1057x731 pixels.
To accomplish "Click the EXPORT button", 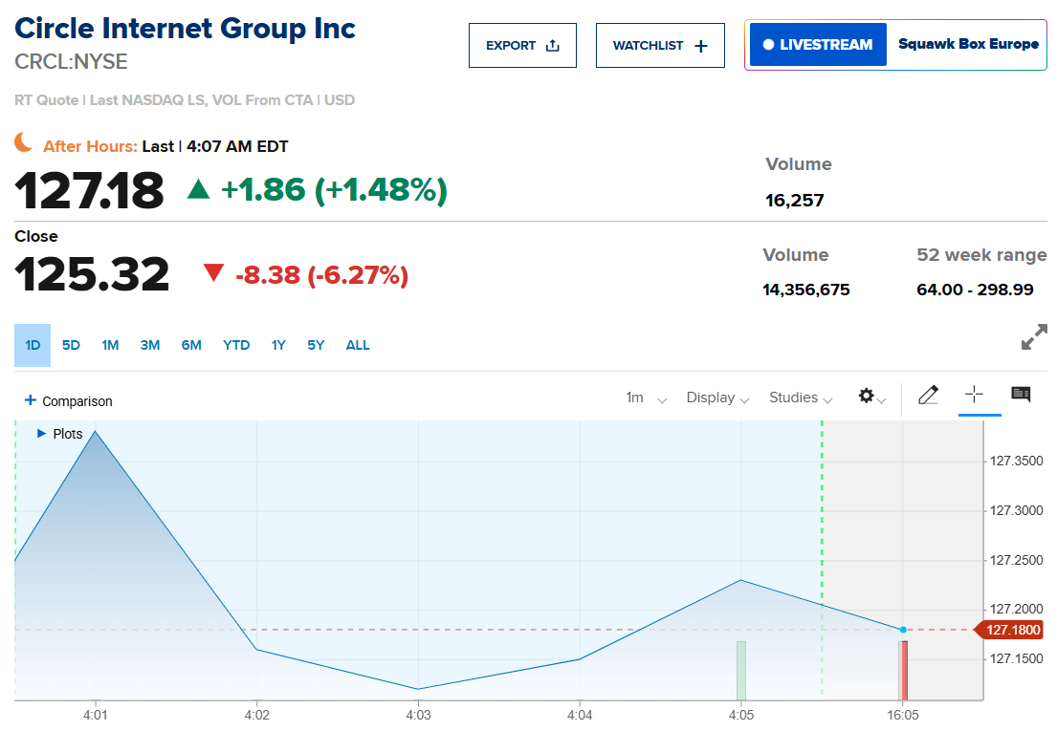I will point(522,45).
